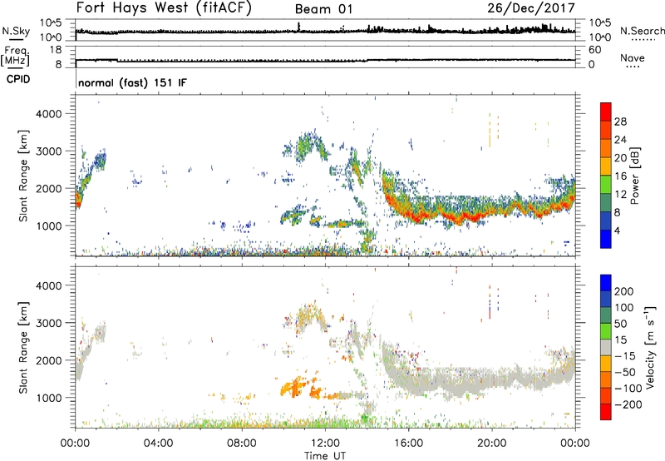Click the 'N.Search' legend label
665x461 pixels.
(642, 31)
